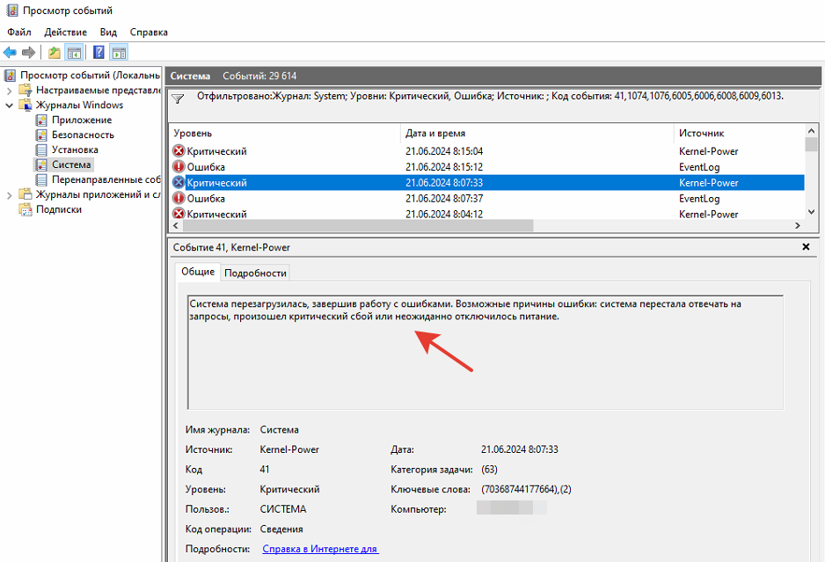The image size is (825, 562).
Task: Select the Безопасность log
Action: tap(83, 135)
